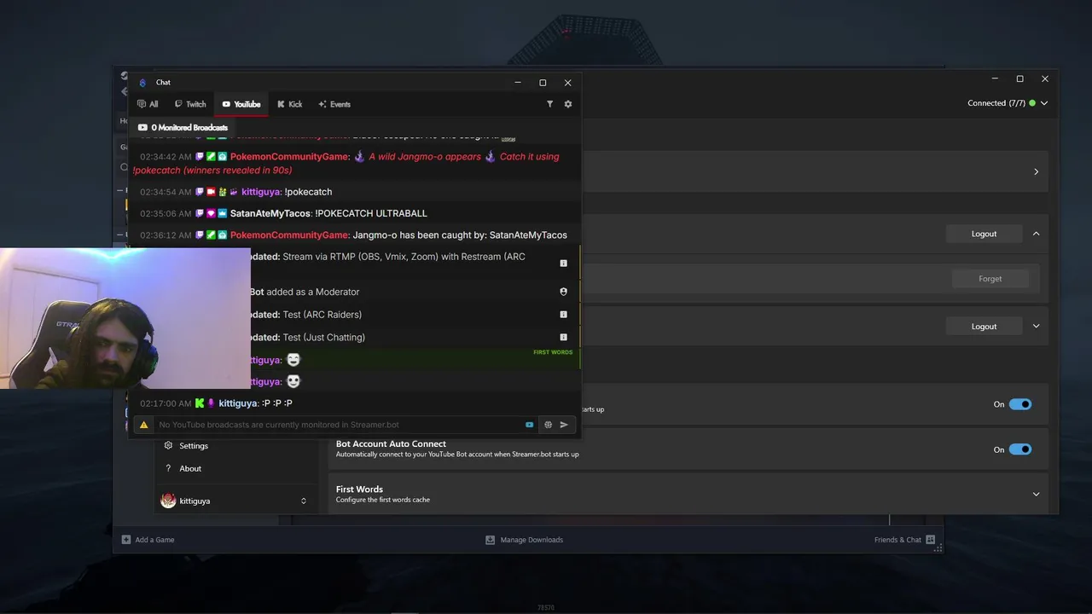Click info icon on Stream via RTMP event
1092x614 pixels.
click(x=563, y=264)
